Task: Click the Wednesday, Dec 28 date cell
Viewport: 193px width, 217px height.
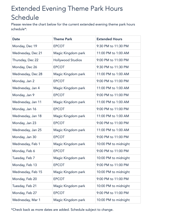Action: [27, 74]
